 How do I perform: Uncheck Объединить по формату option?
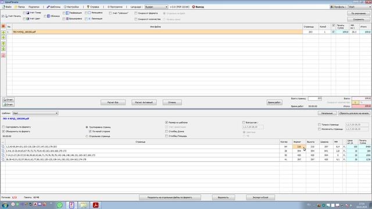pos(3,131)
